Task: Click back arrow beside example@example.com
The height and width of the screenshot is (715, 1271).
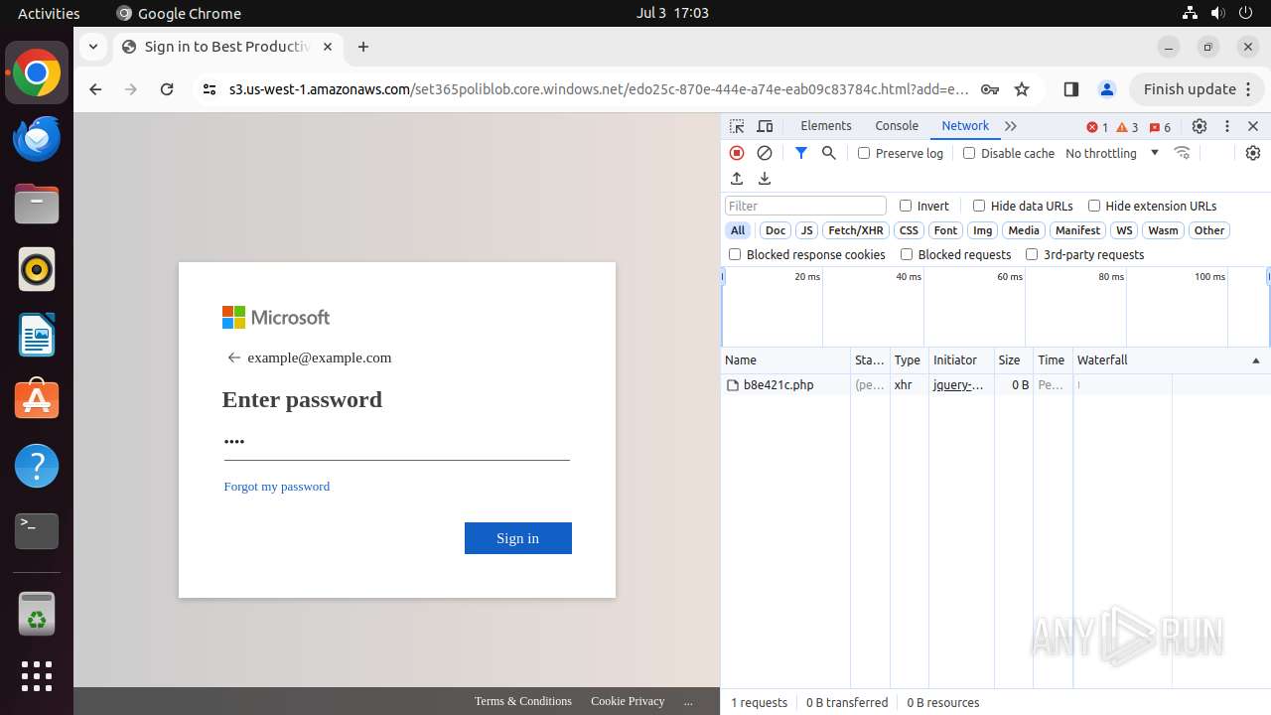Action: 234,357
